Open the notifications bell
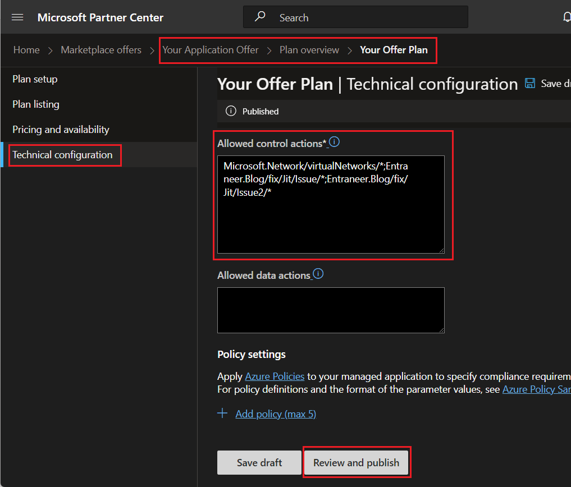The height and width of the screenshot is (487, 571). click(x=567, y=17)
